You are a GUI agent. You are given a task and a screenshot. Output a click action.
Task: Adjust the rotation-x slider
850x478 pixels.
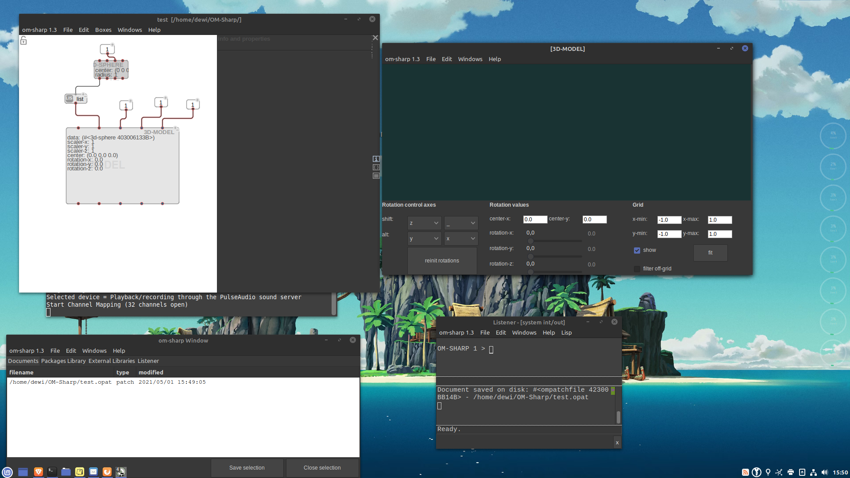pos(555,241)
